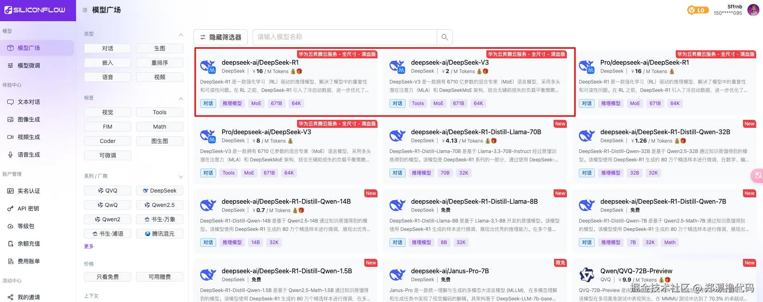Collapse the 类型 filter section

(181, 34)
